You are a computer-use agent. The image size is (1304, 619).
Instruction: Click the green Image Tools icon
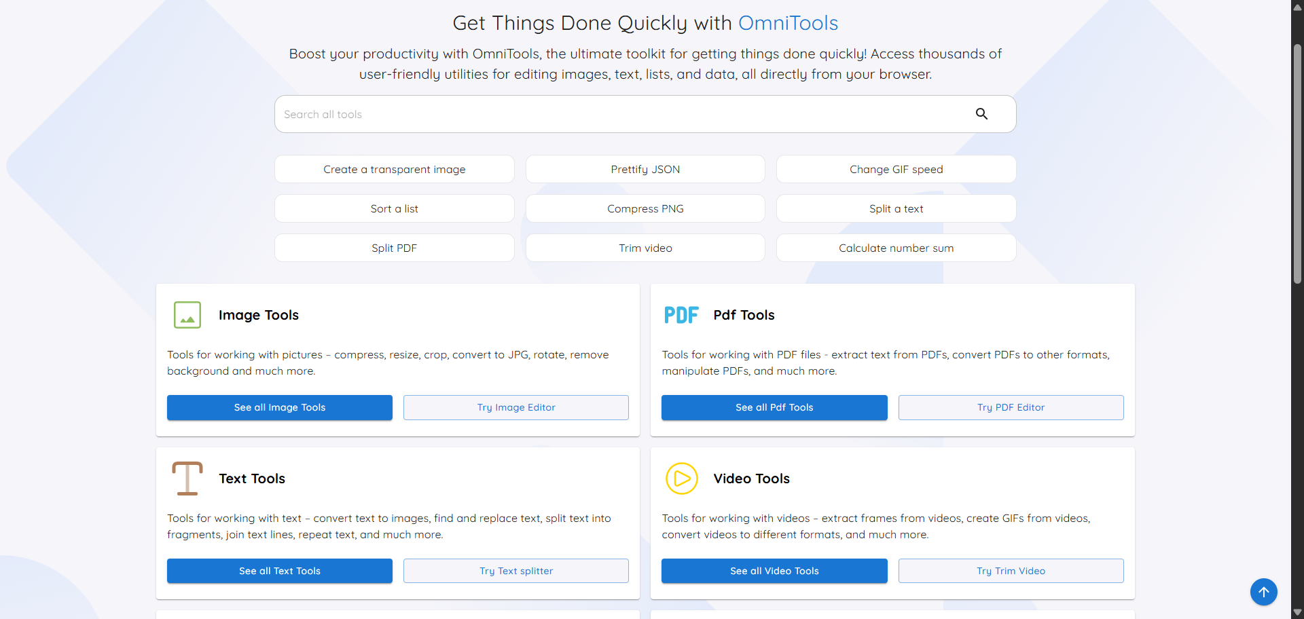(187, 315)
